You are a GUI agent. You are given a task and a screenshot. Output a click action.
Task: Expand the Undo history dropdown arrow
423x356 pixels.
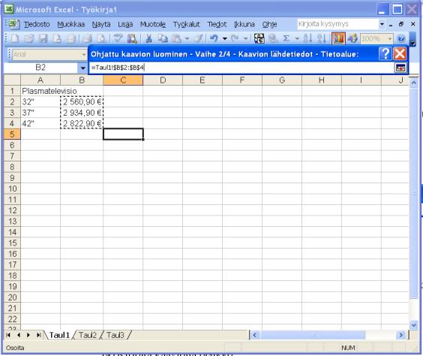coord(225,38)
